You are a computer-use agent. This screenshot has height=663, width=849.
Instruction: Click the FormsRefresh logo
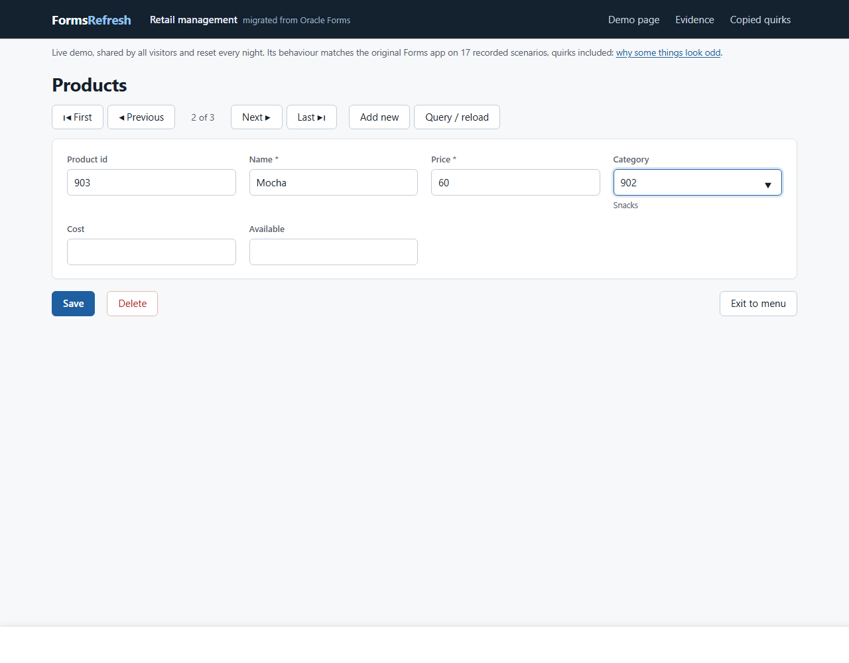tap(92, 20)
